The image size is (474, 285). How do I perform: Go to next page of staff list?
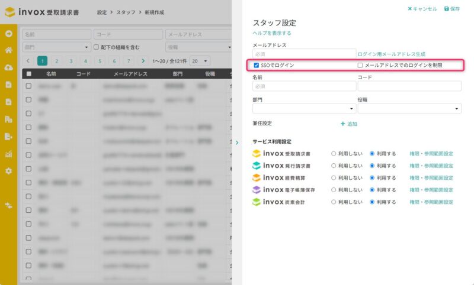[143, 61]
